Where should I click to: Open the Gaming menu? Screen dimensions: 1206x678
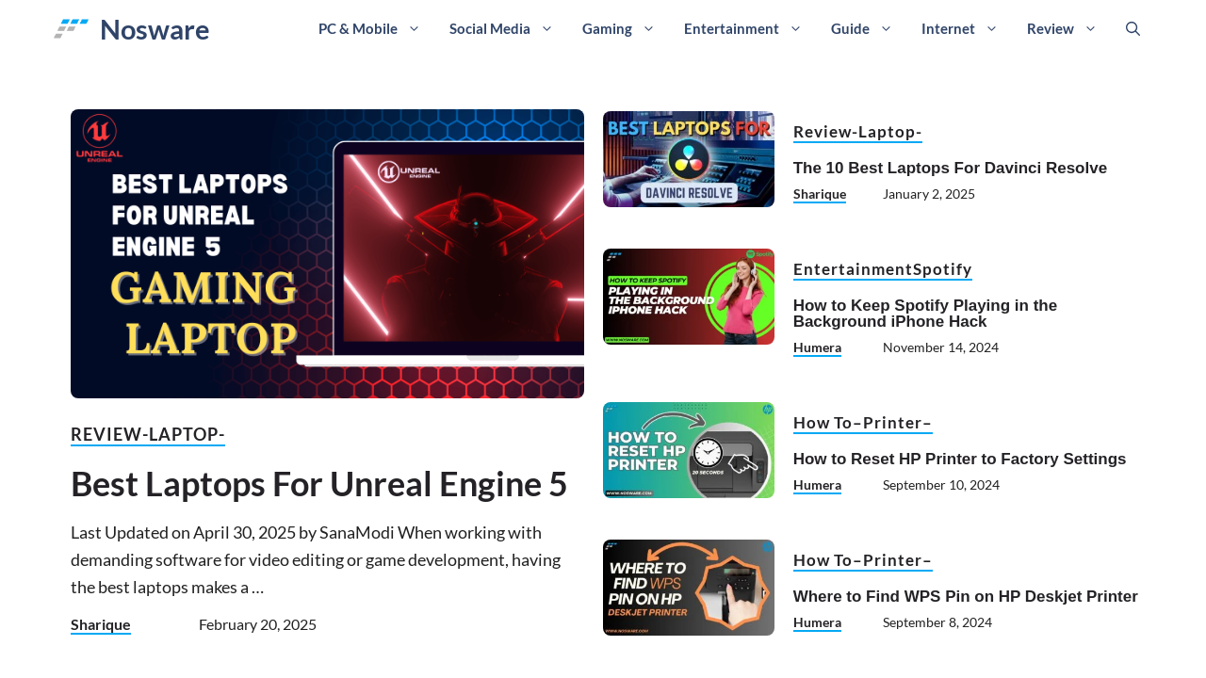pos(607,28)
